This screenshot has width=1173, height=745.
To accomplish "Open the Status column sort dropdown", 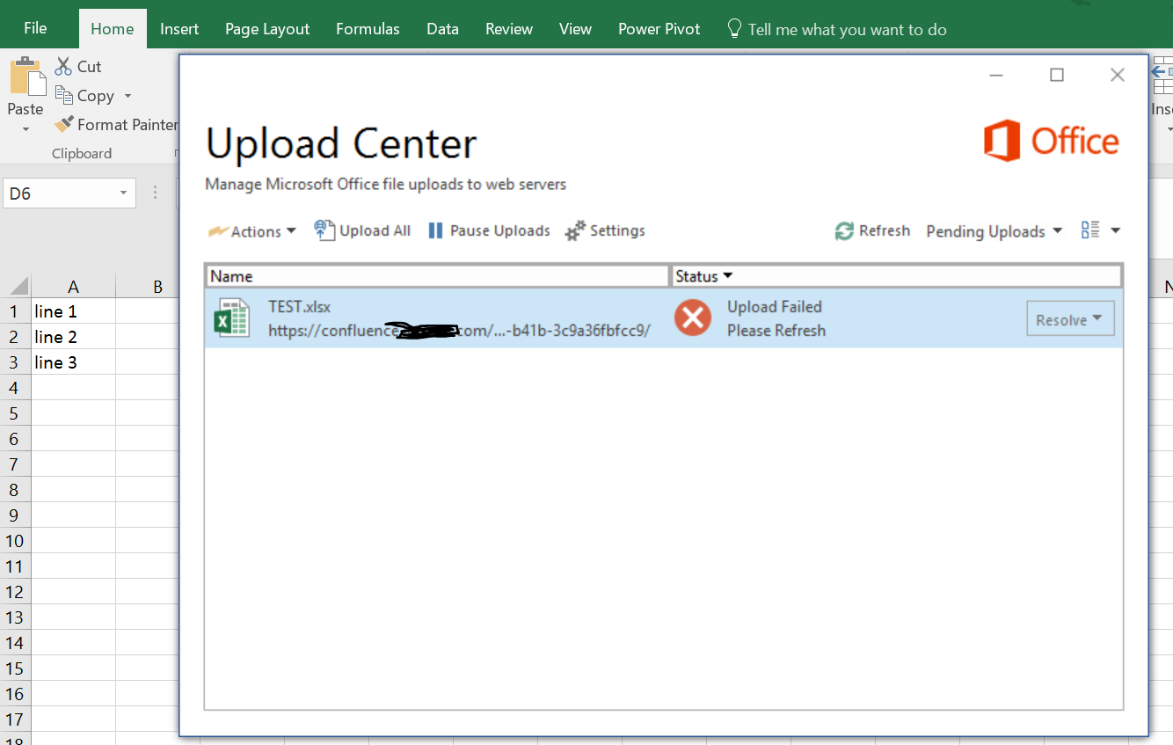I will pos(727,276).
